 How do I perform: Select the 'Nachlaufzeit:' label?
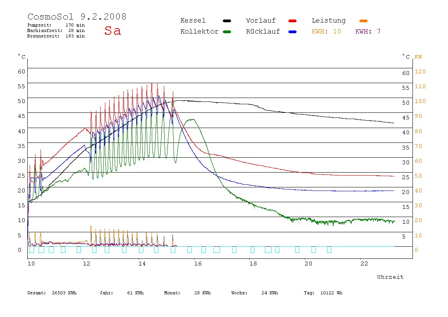pos(45,30)
